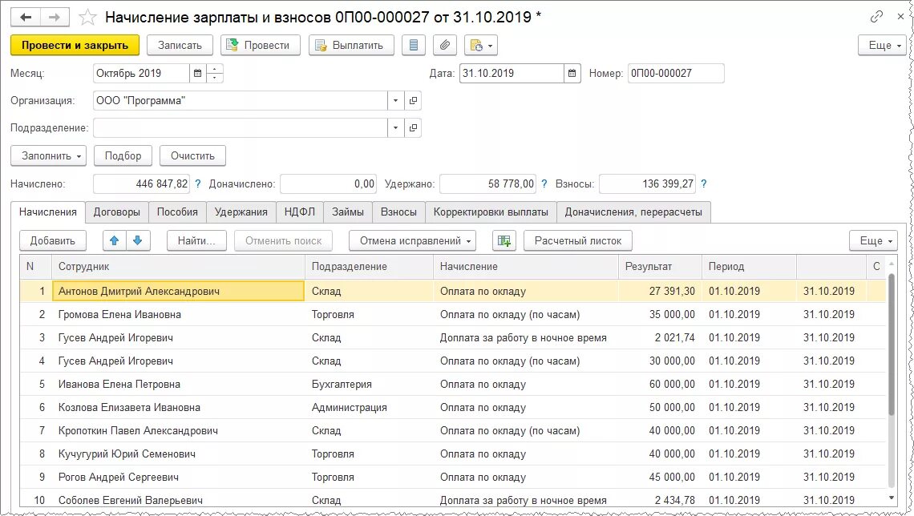Open the Подразделение record with its open icon
The width and height of the screenshot is (914, 516).
pos(413,128)
